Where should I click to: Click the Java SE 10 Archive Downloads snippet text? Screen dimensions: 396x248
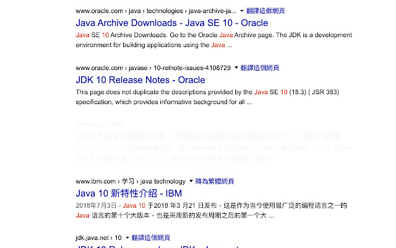(x=213, y=40)
